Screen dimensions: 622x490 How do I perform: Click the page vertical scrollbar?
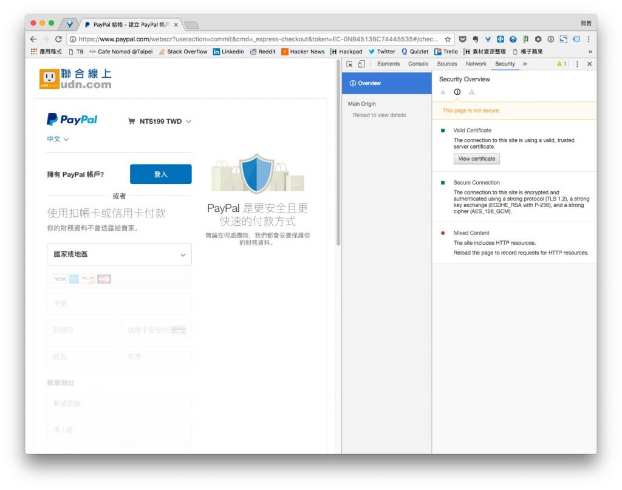point(338,152)
